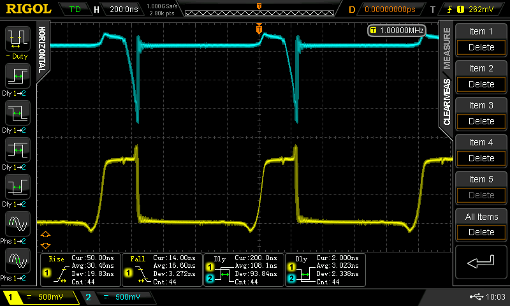Viewport: 510px width, 306px height.
Task: Select third Dly 1→2 rising-to-falling delay icon
Action: tap(18, 150)
